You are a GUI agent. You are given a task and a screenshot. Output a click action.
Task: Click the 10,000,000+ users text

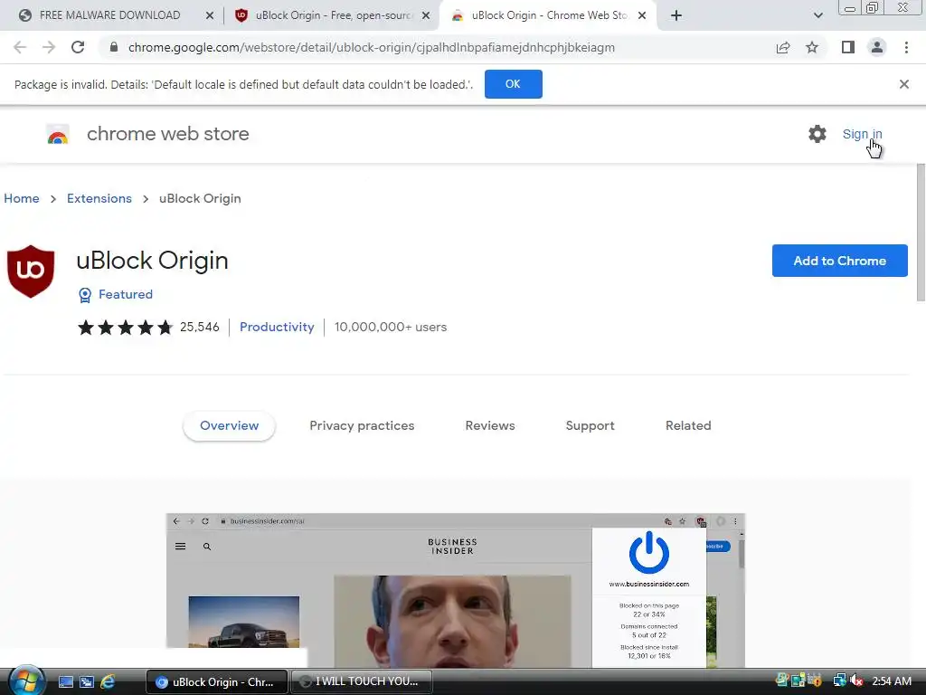tap(391, 327)
